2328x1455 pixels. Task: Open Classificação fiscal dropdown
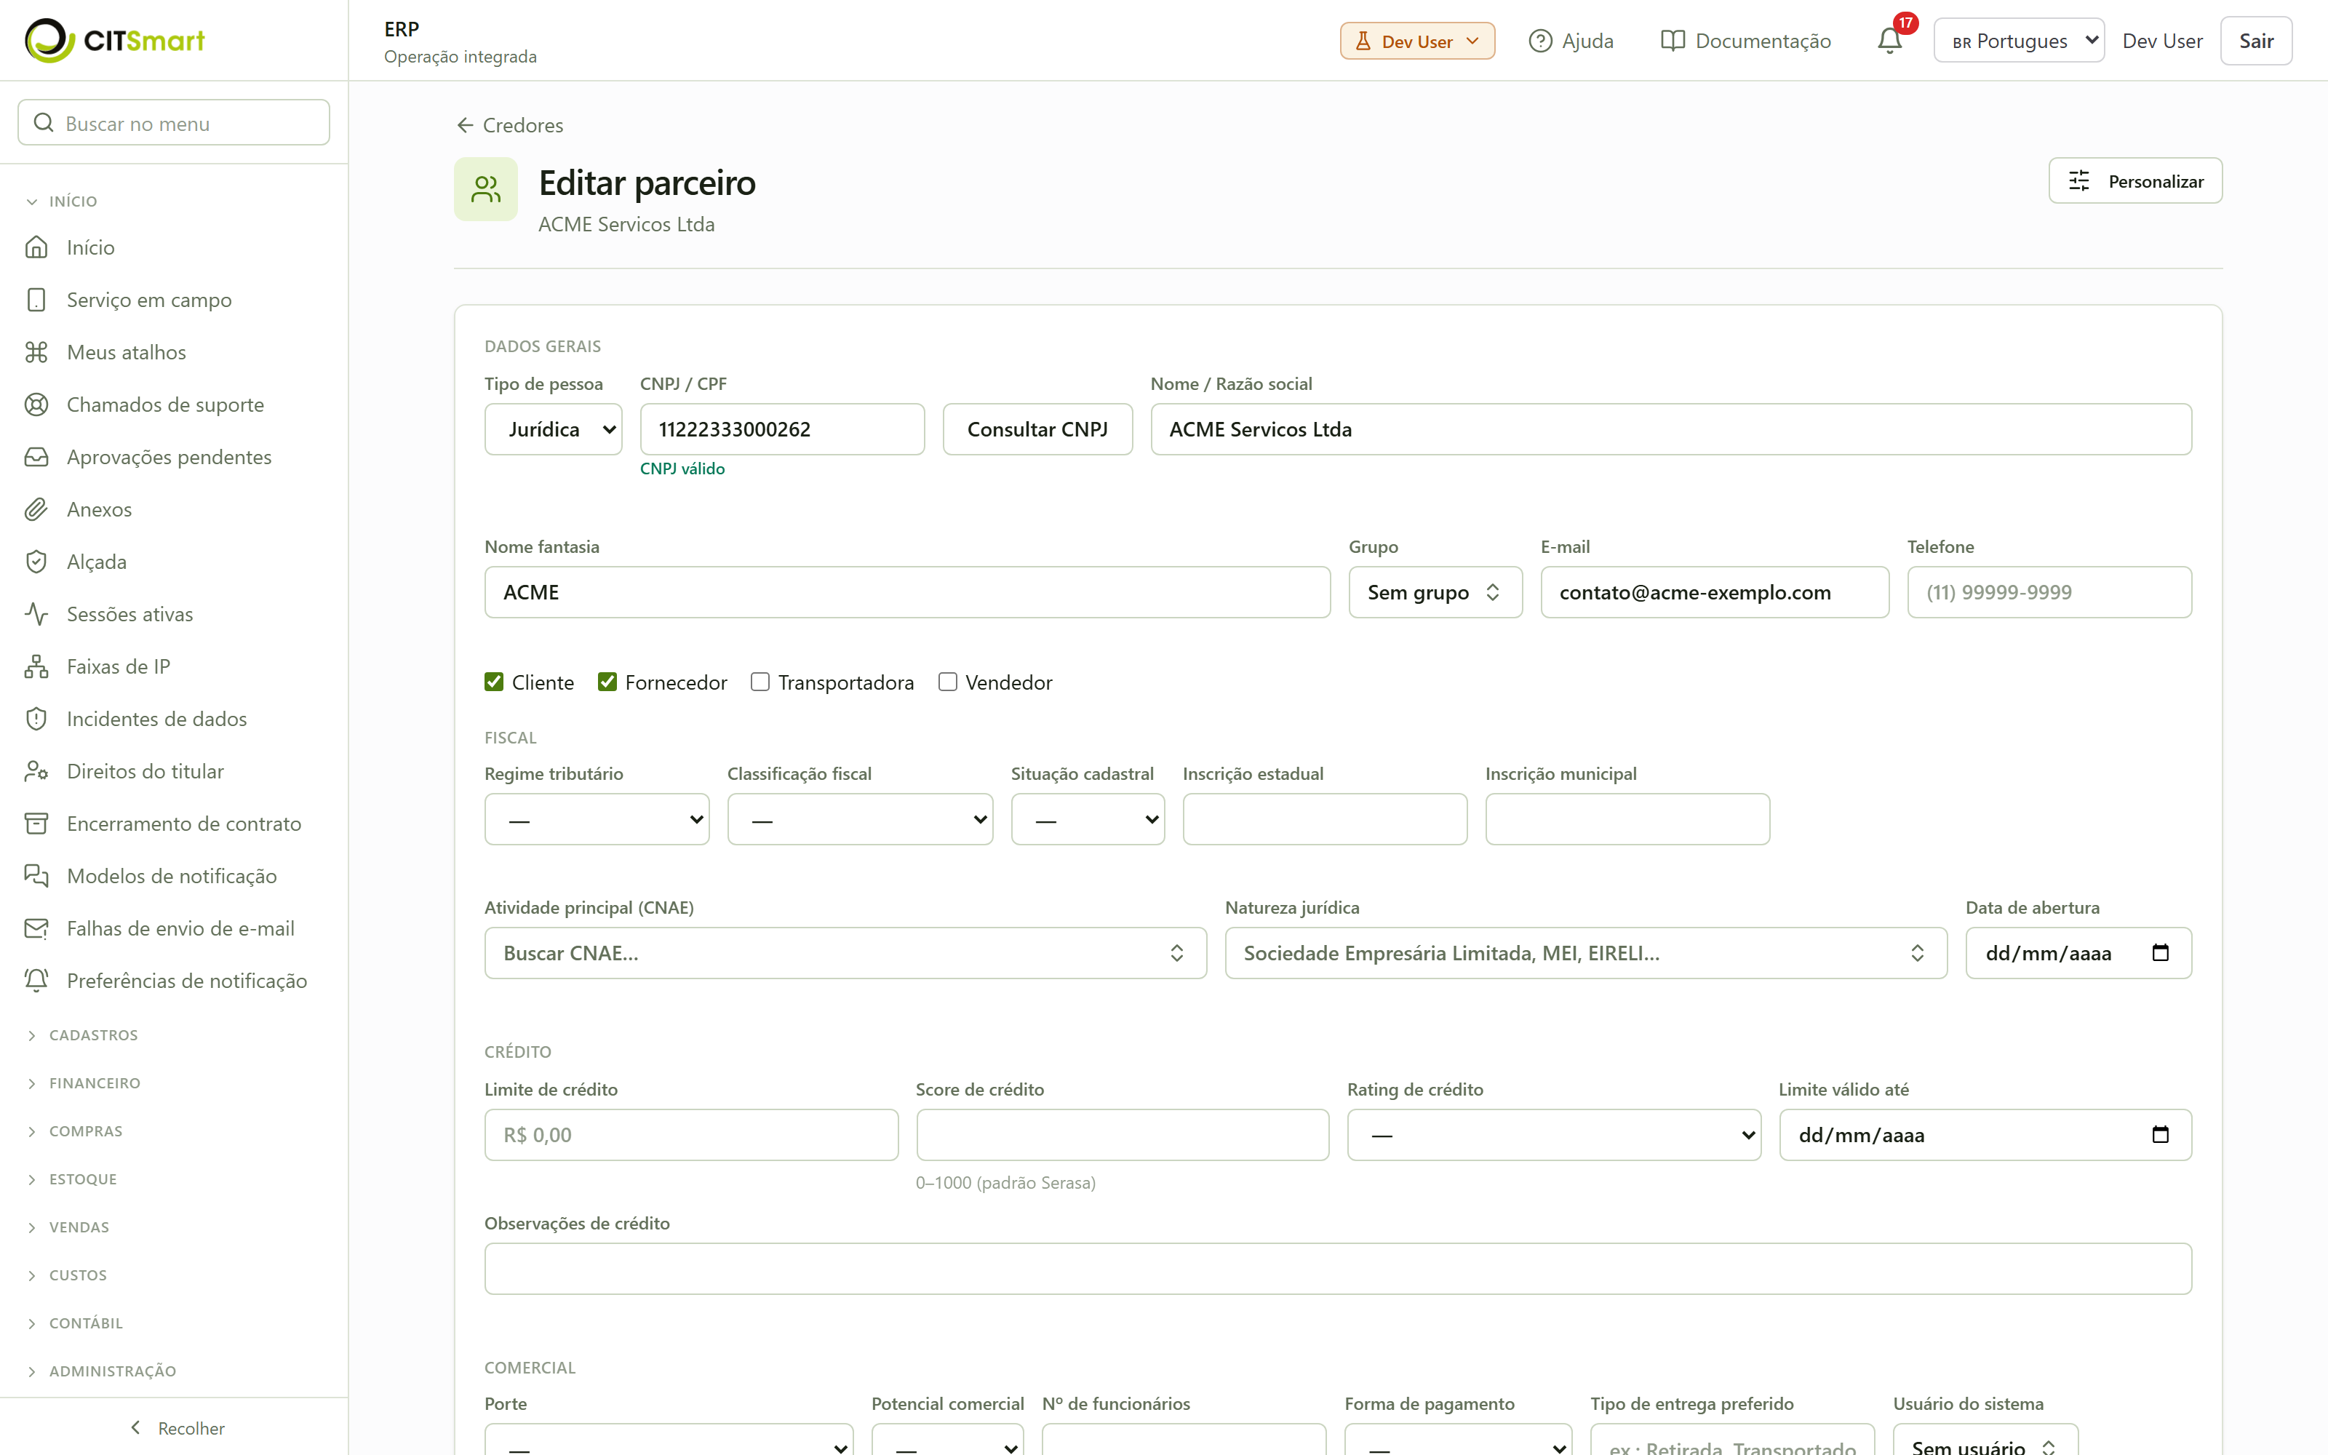[x=860, y=819]
